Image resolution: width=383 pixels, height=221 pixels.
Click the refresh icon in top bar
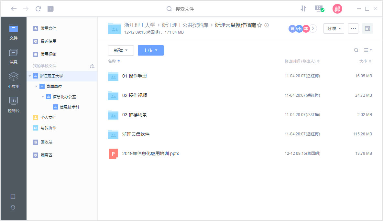pos(38,9)
